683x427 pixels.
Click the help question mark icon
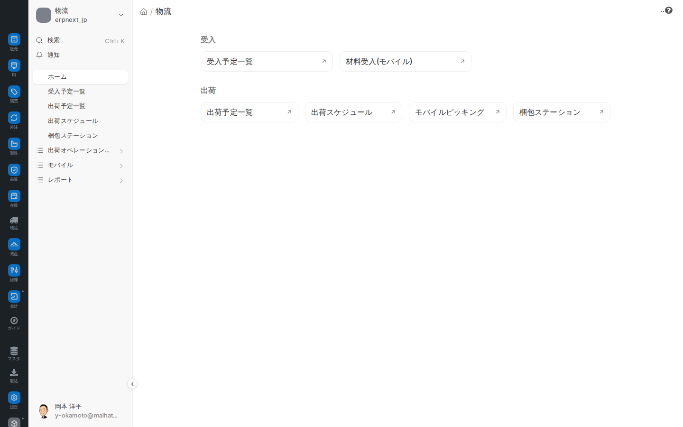click(x=669, y=10)
